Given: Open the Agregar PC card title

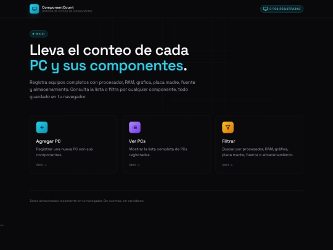Looking at the screenshot, I should click(x=48, y=141).
